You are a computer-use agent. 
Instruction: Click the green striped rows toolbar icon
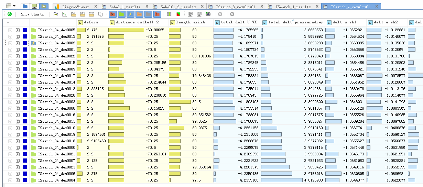coord(169,14)
